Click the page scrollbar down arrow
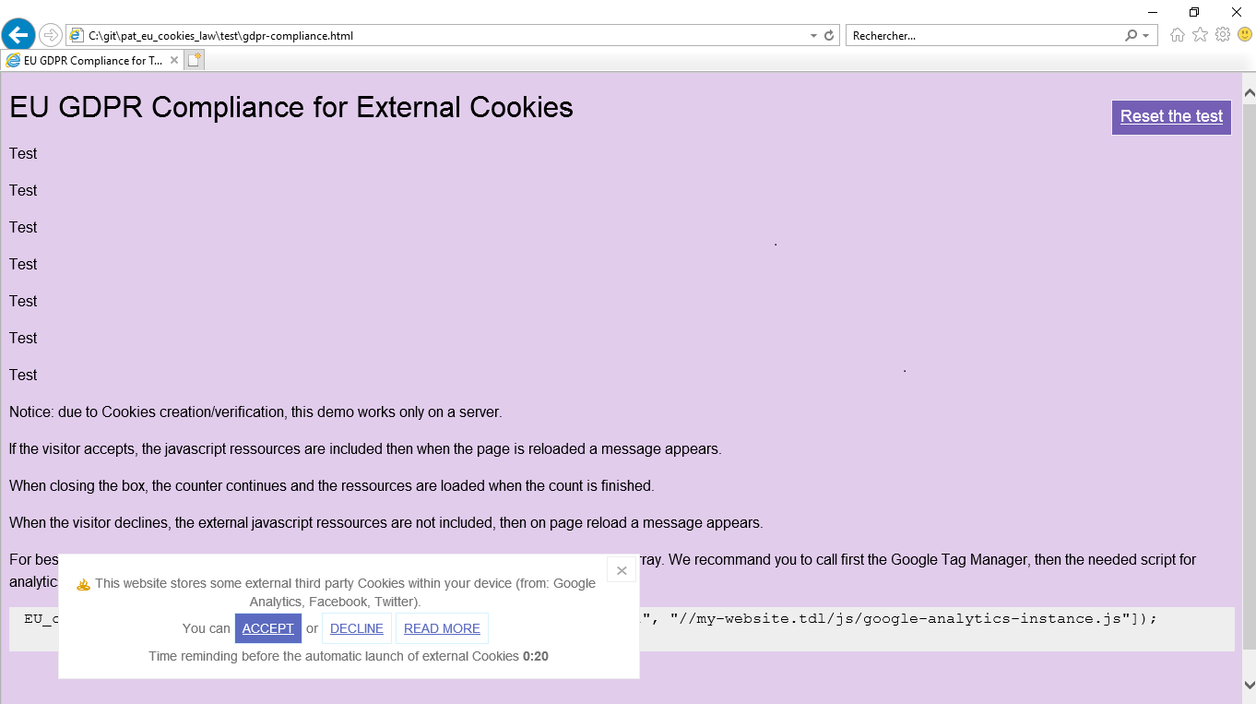The image size is (1256, 704). click(1250, 685)
